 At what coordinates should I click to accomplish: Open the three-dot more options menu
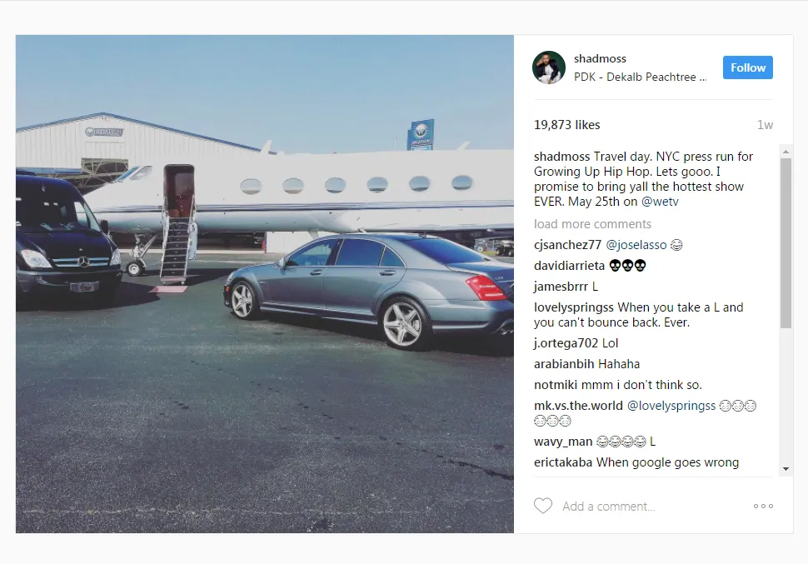pyautogui.click(x=763, y=507)
